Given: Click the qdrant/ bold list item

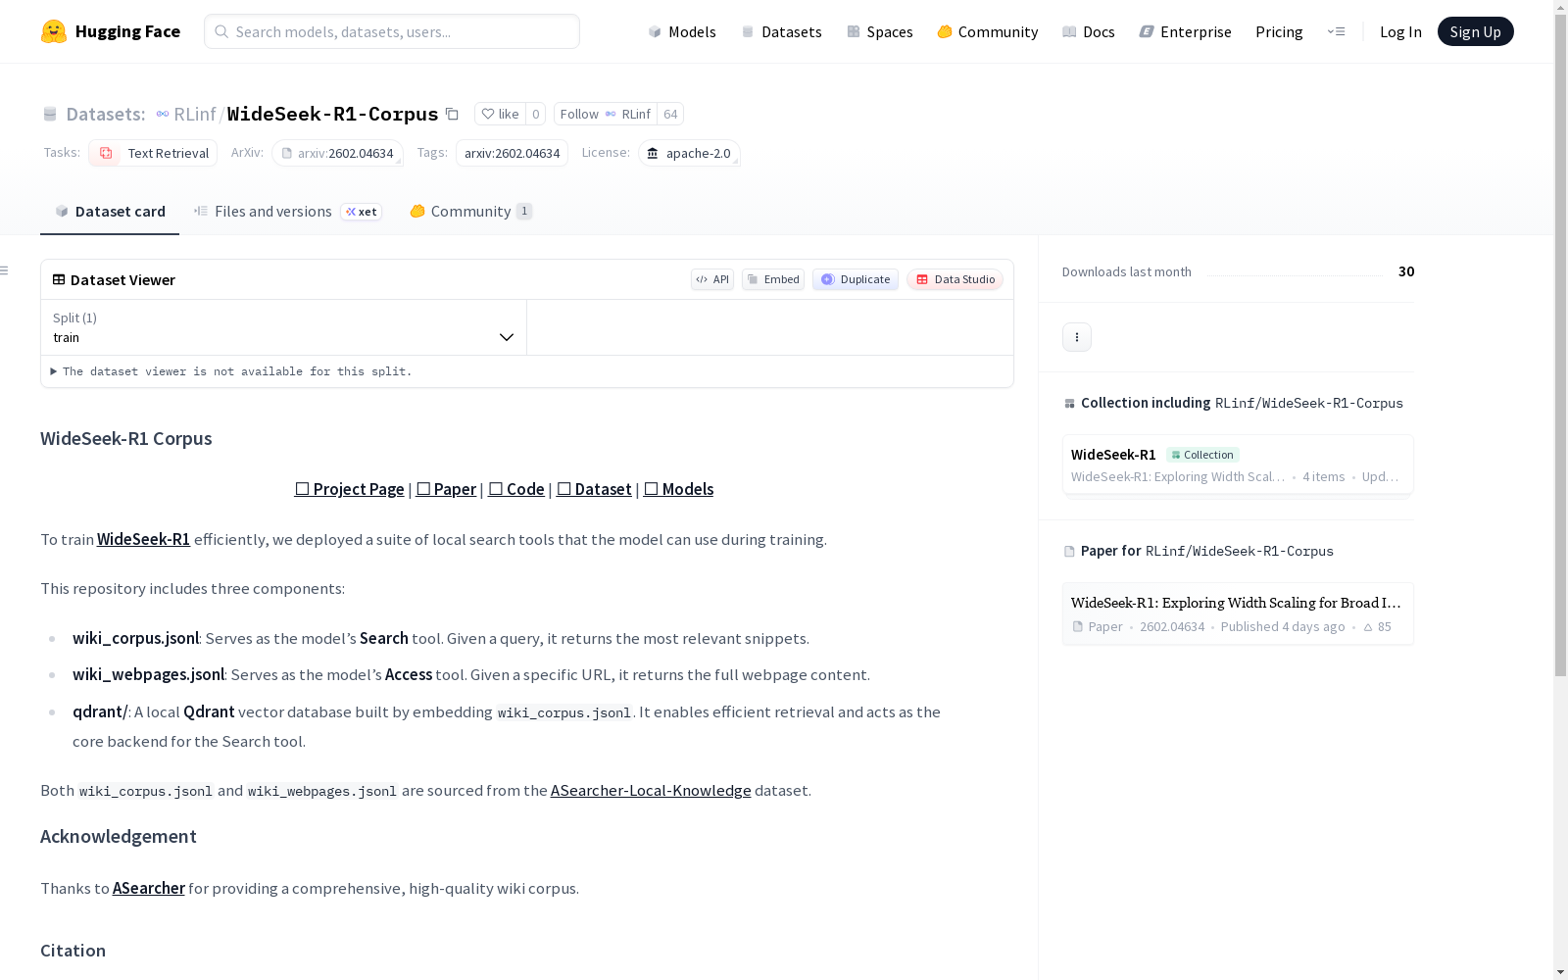Looking at the screenshot, I should pyautogui.click(x=100, y=711).
